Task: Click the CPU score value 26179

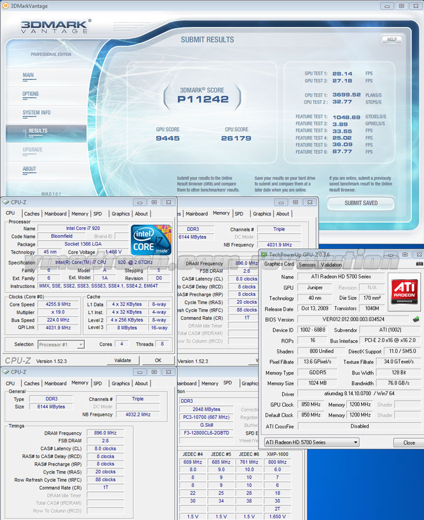Action: (236, 138)
